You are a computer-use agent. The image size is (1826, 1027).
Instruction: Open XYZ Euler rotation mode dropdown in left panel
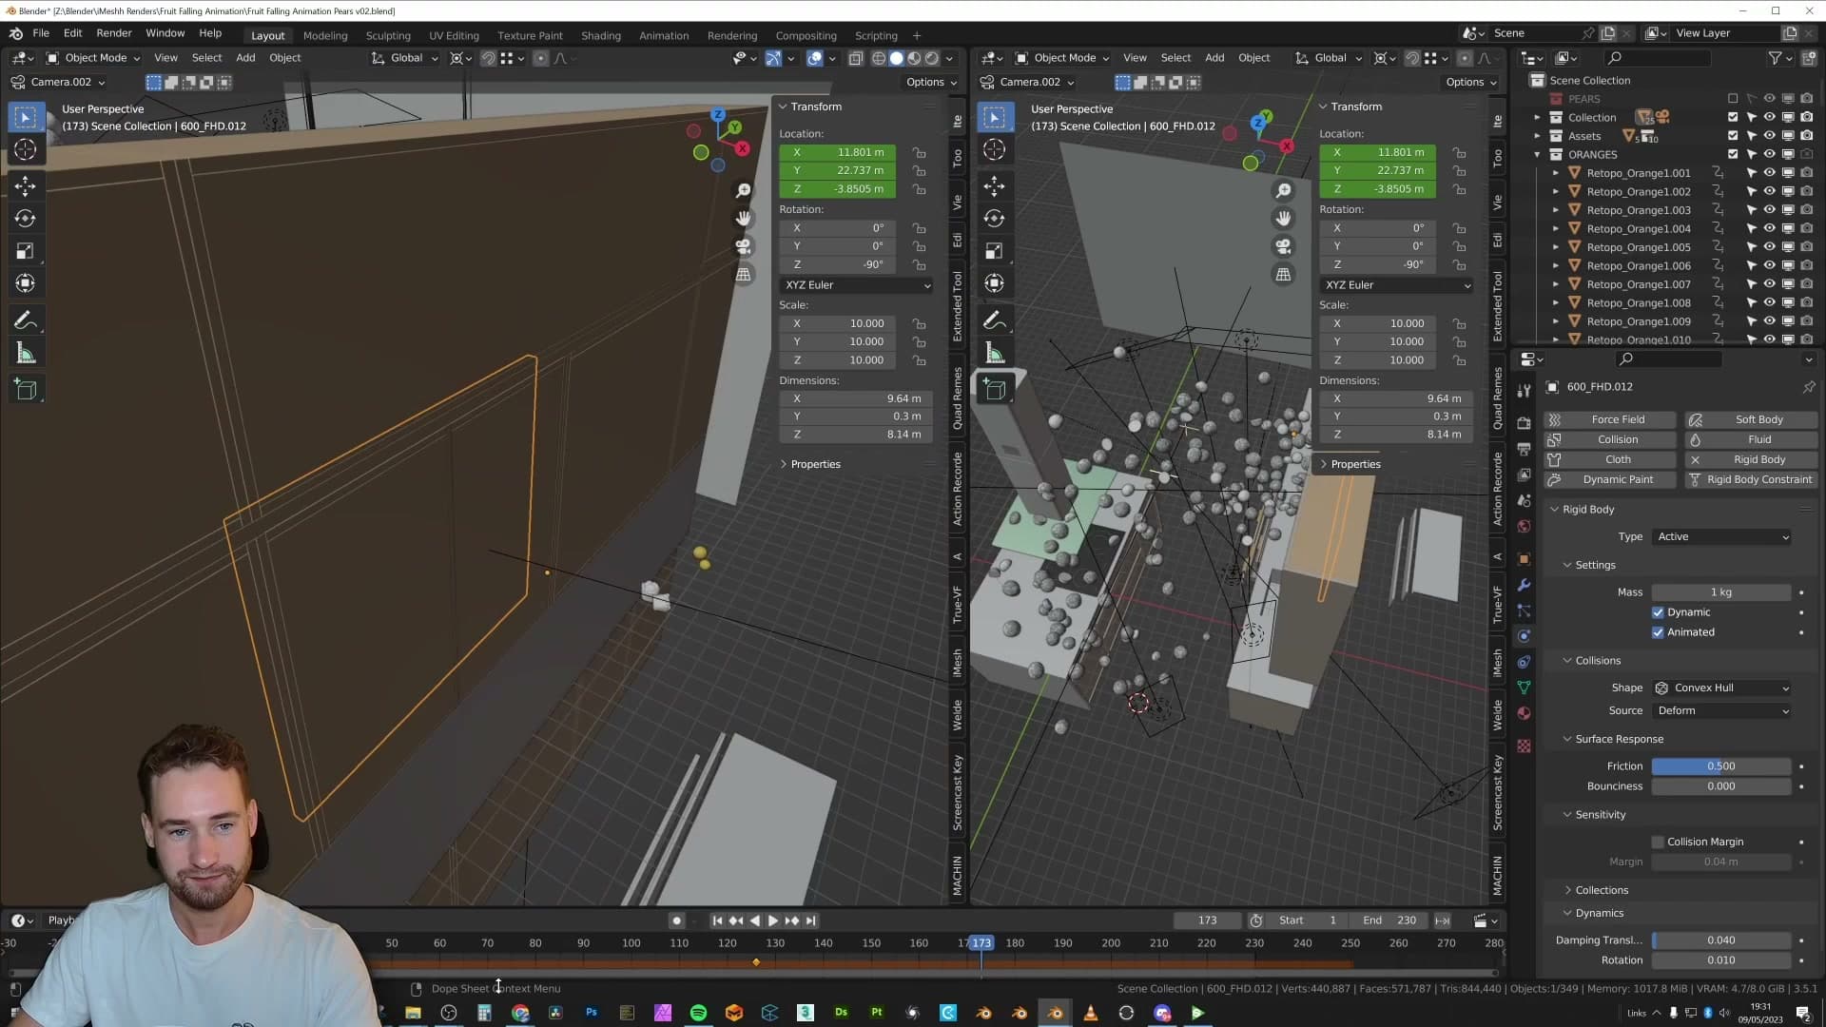tap(857, 285)
